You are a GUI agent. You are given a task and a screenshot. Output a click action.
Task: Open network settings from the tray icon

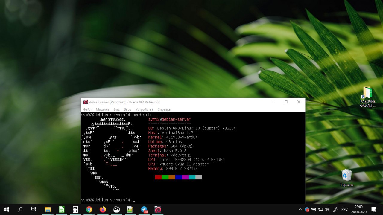coord(320,209)
